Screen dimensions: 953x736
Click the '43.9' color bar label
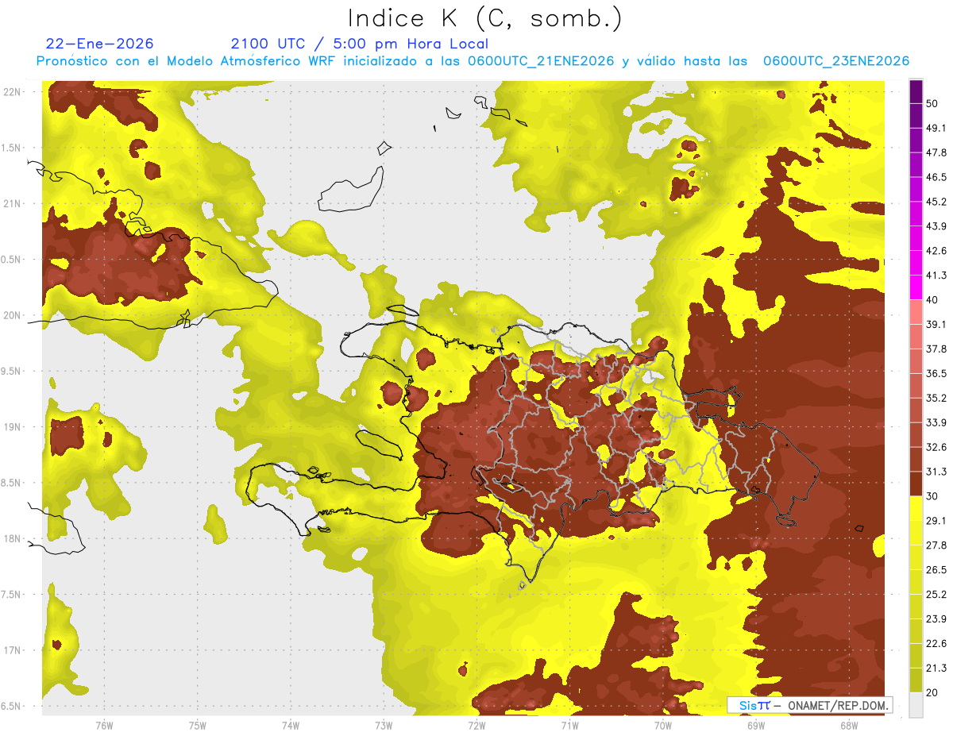click(936, 226)
